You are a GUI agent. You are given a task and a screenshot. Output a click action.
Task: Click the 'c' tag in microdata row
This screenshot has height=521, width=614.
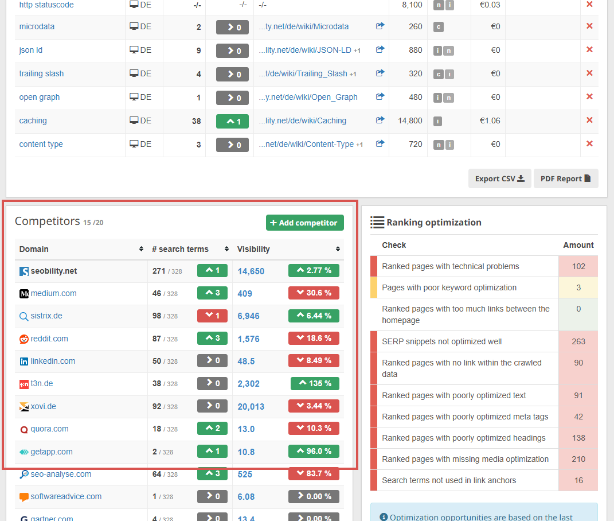pyautogui.click(x=438, y=27)
